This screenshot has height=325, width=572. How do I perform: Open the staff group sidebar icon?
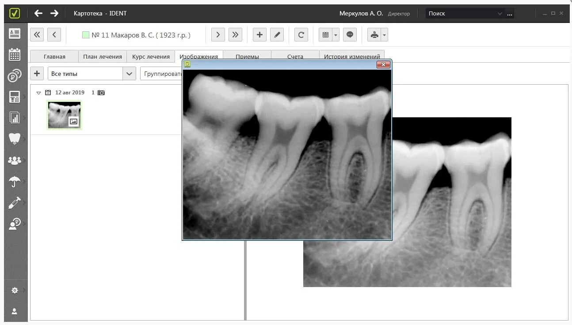pos(15,160)
